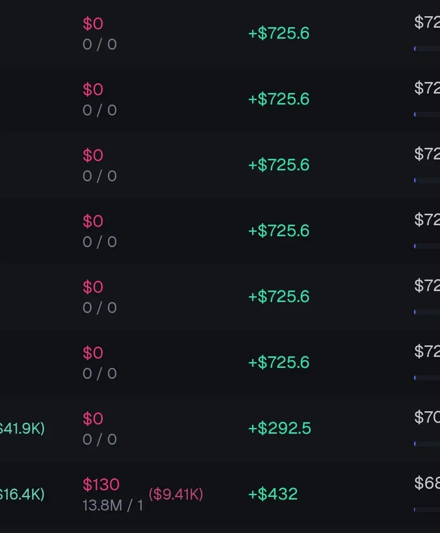
Task: Click the ($16.4K) green value
Action: pyautogui.click(x=22, y=494)
